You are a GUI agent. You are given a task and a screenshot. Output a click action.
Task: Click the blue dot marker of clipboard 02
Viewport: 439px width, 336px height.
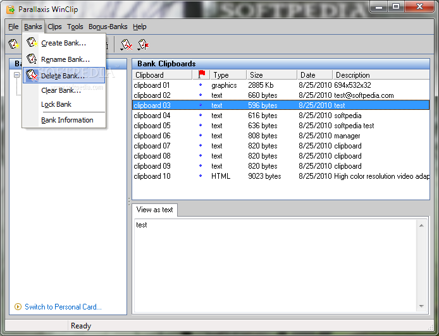(201, 95)
